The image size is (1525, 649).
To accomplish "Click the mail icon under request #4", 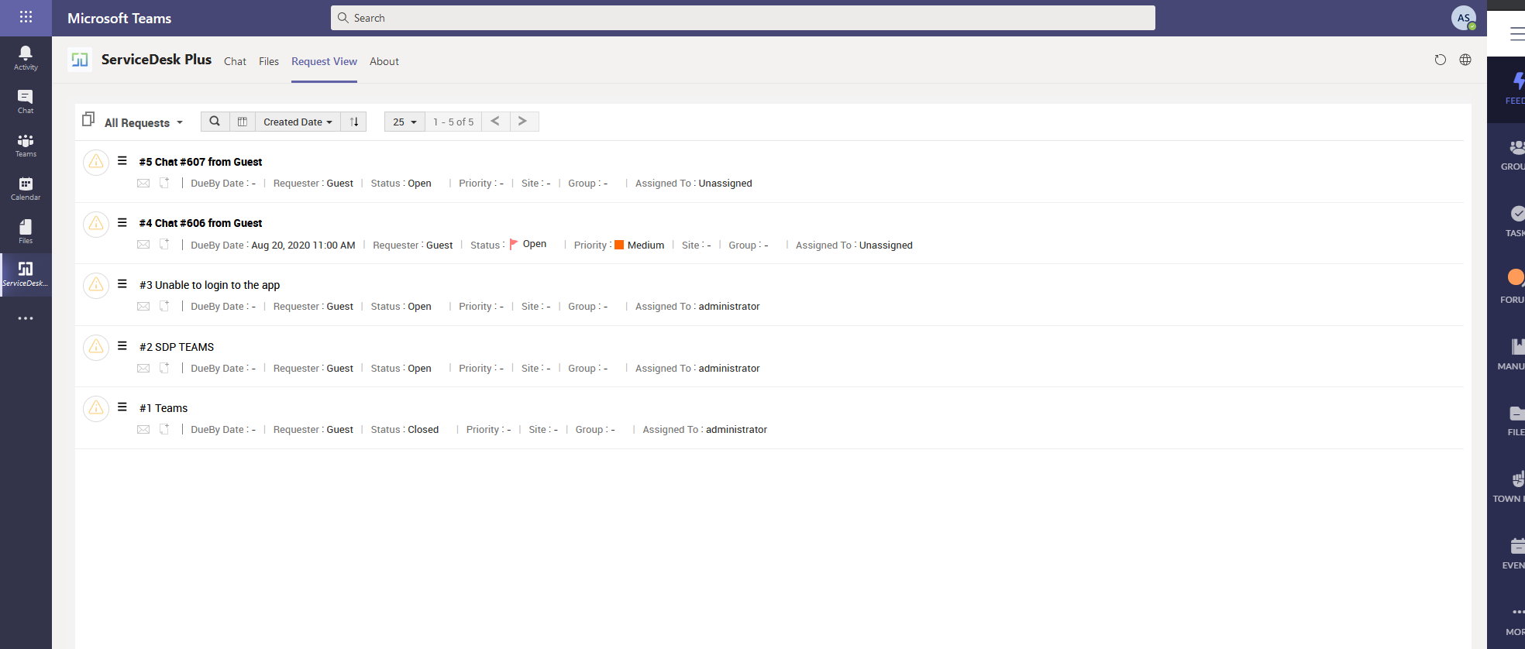I will [x=143, y=245].
